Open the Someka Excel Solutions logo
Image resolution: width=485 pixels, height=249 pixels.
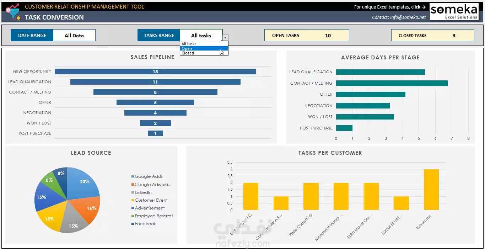(454, 11)
